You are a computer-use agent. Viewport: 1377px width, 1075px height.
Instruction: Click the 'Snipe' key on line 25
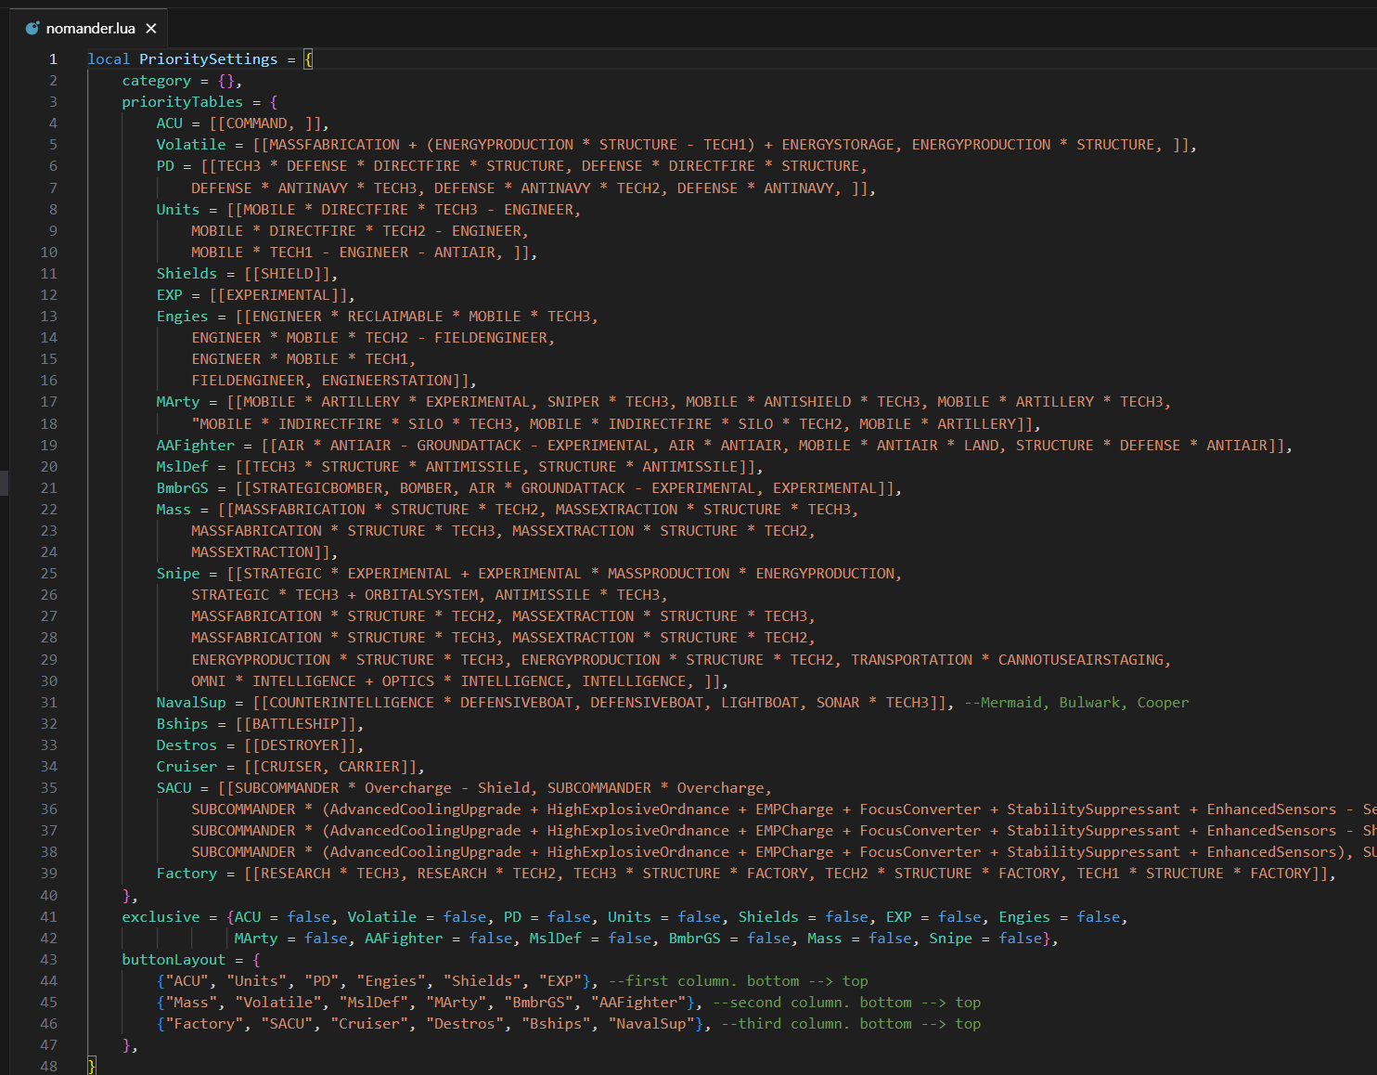[x=178, y=573]
